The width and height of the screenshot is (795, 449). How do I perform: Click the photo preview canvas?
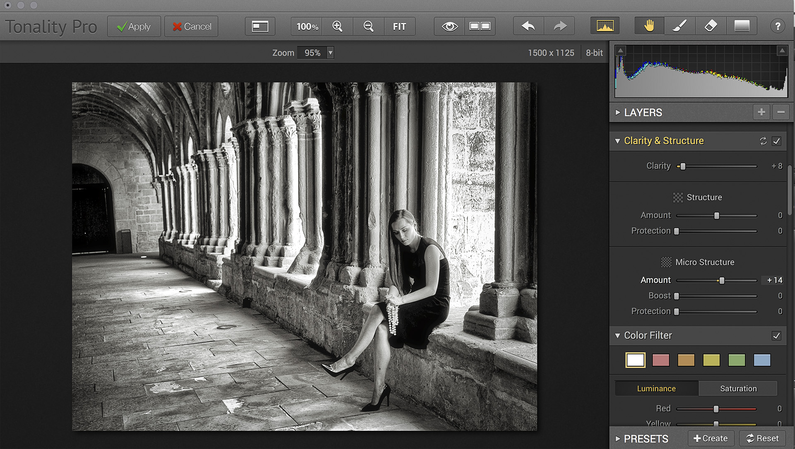304,257
